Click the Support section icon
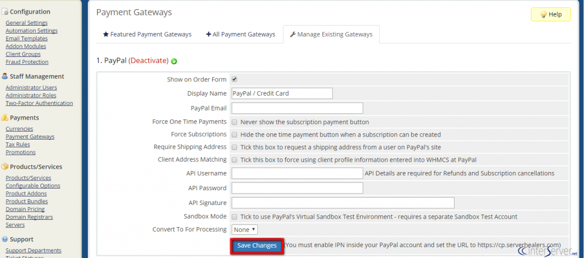 click(x=5, y=239)
